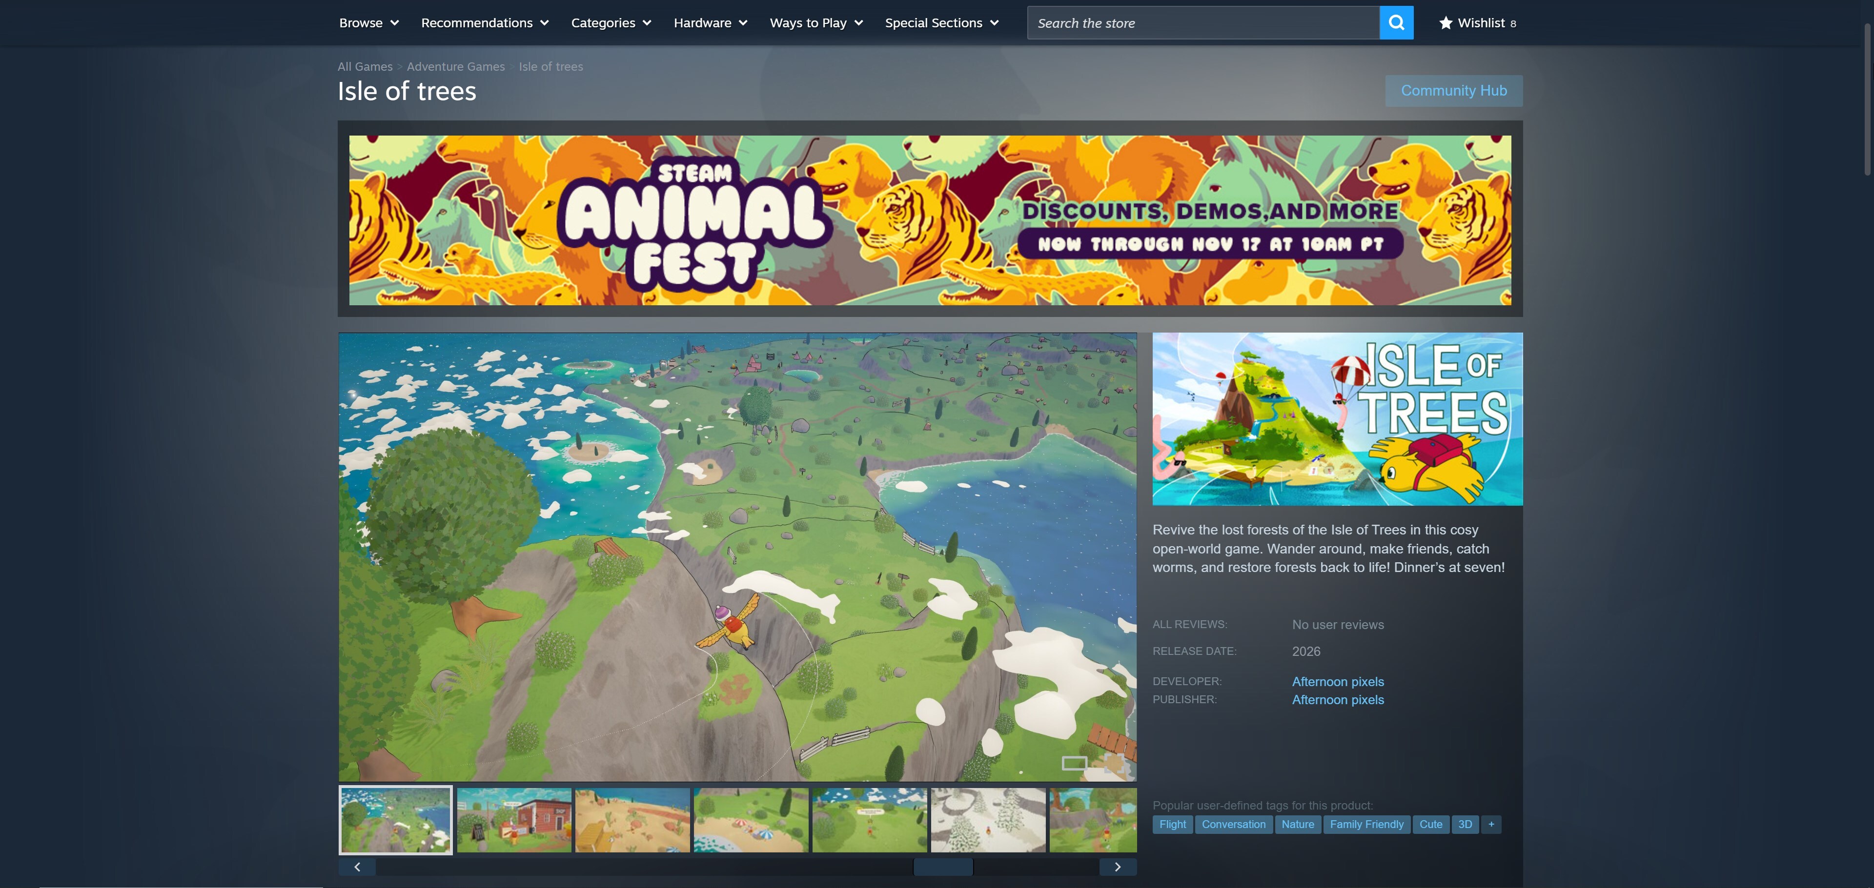Image resolution: width=1874 pixels, height=888 pixels.
Task: Open the Community Hub
Action: click(x=1453, y=91)
